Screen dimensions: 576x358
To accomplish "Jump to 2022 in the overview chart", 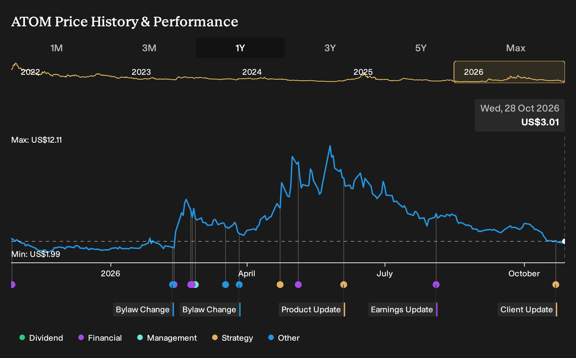I will coord(30,72).
